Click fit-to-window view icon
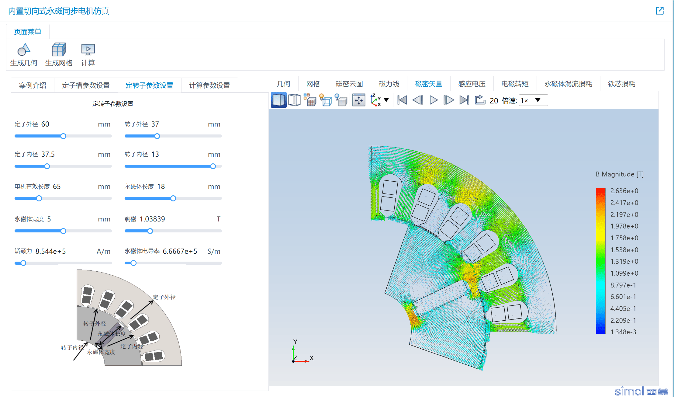This screenshot has height=397, width=674. point(359,100)
